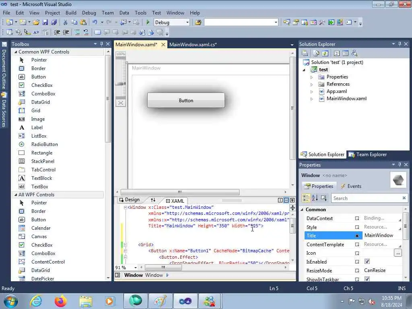Collapse the Common category in Properties

point(302,210)
